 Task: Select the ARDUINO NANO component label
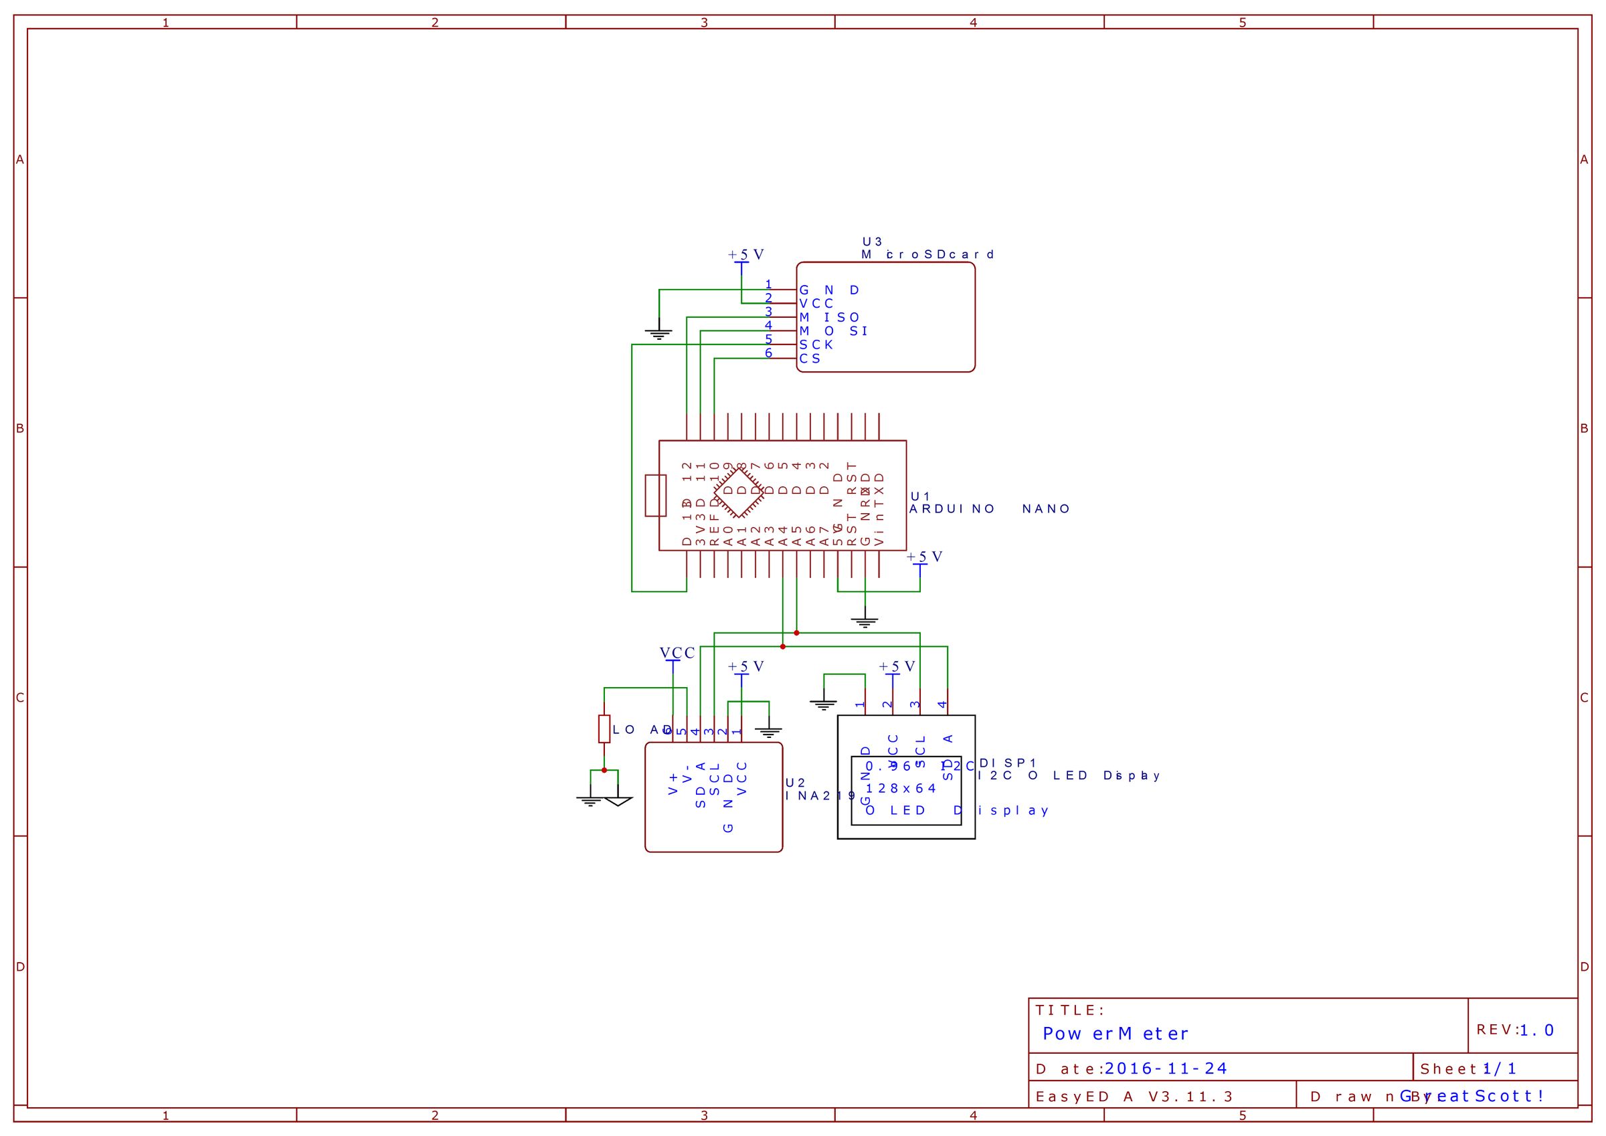click(x=989, y=509)
